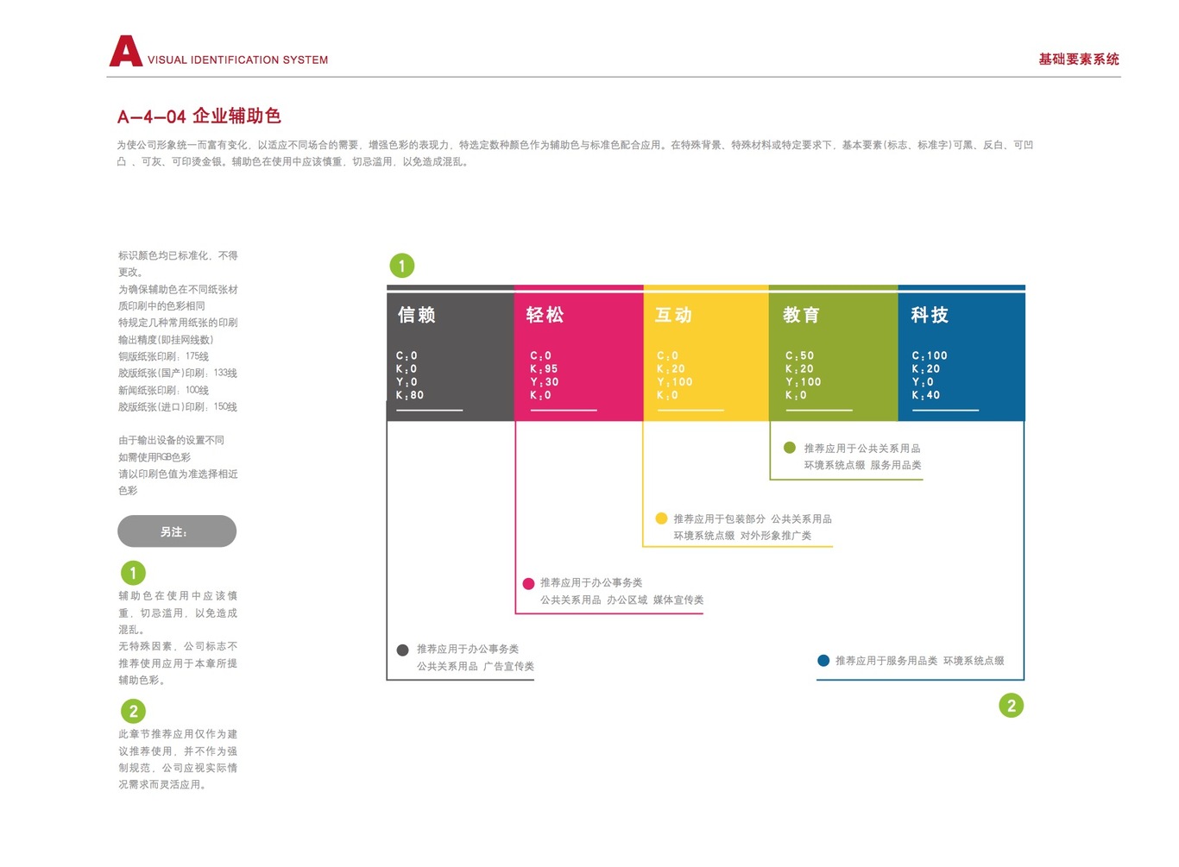
Task: Click the C:50 value in 教育 block
Action: 799,355
